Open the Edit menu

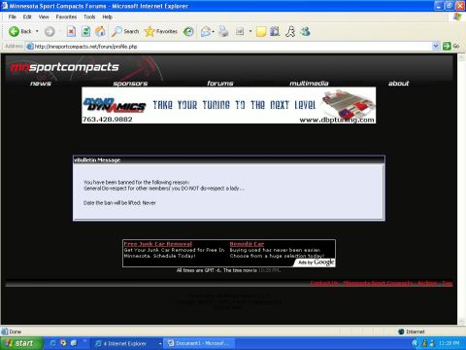click(27, 17)
